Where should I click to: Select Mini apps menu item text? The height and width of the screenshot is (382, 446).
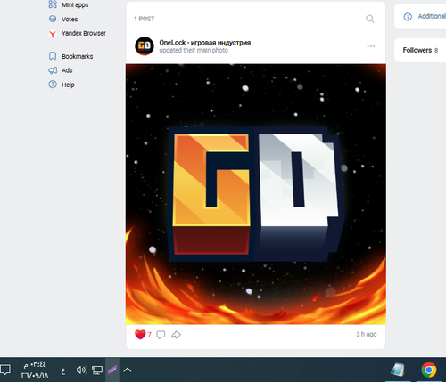click(x=75, y=4)
